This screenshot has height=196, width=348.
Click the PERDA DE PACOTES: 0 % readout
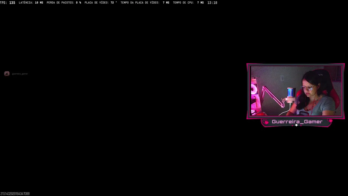click(64, 3)
